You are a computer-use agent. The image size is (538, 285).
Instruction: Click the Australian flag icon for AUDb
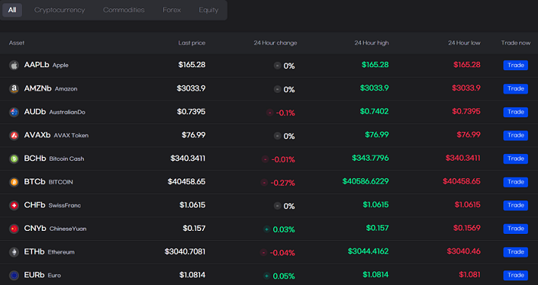(14, 112)
